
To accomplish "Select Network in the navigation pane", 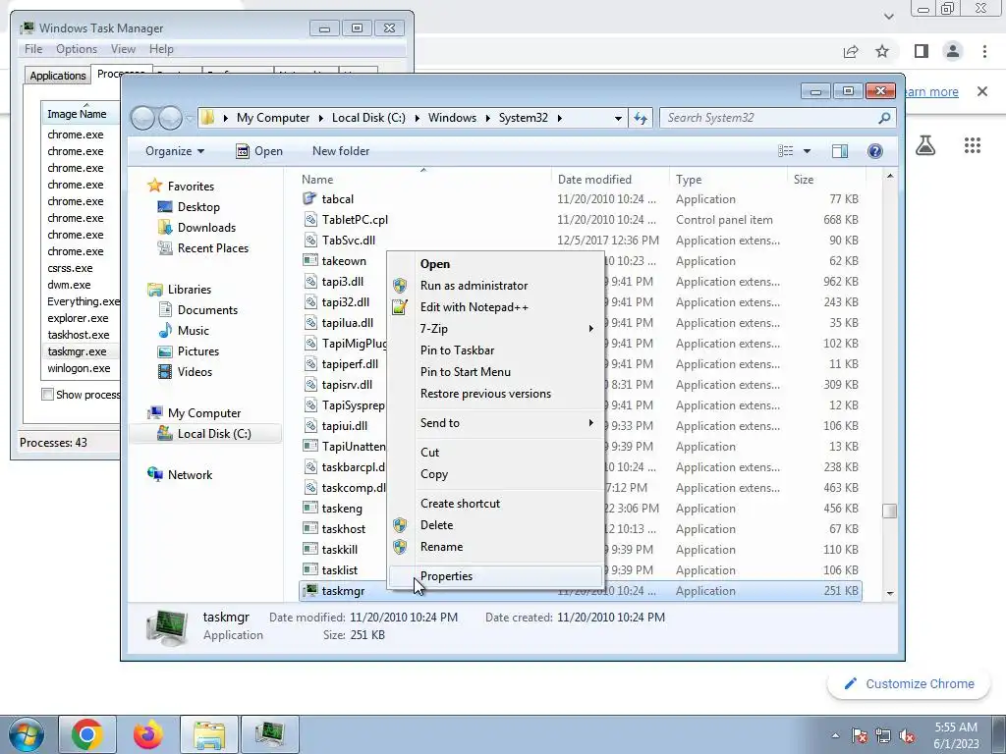I will pyautogui.click(x=190, y=475).
